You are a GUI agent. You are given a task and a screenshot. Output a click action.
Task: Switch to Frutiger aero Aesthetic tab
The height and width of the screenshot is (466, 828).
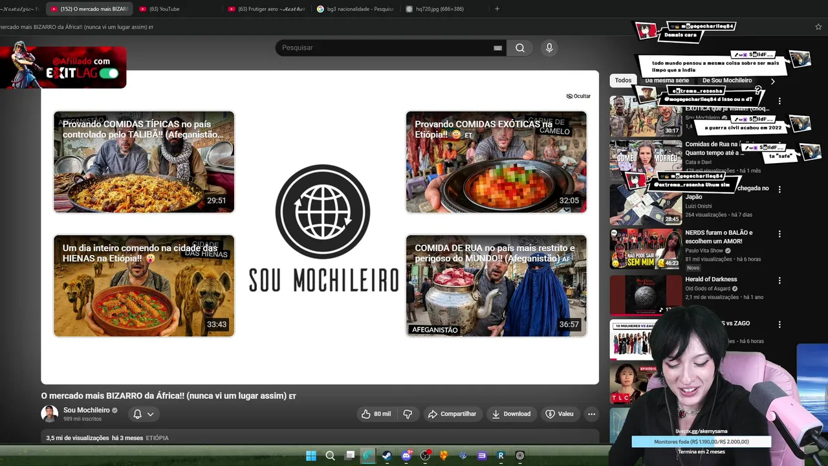266,9
